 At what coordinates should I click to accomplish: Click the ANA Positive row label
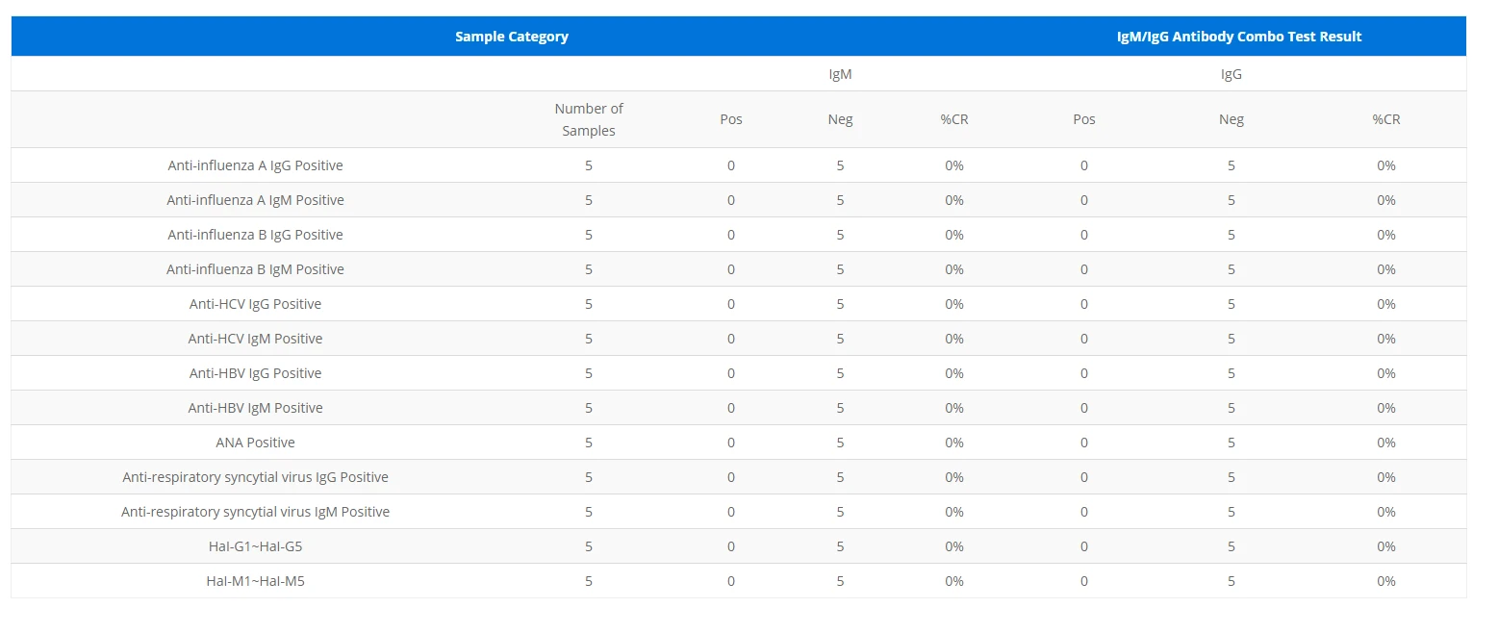click(255, 443)
